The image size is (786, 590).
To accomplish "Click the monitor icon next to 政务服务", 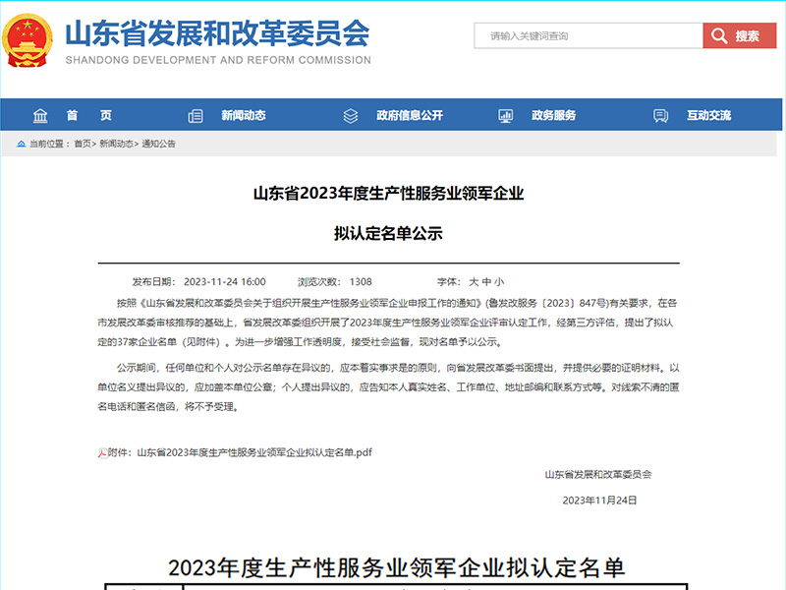I will point(505,115).
